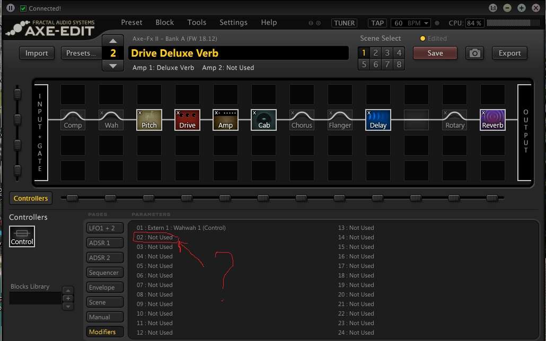
Task: Click the Import button
Action: (x=37, y=53)
